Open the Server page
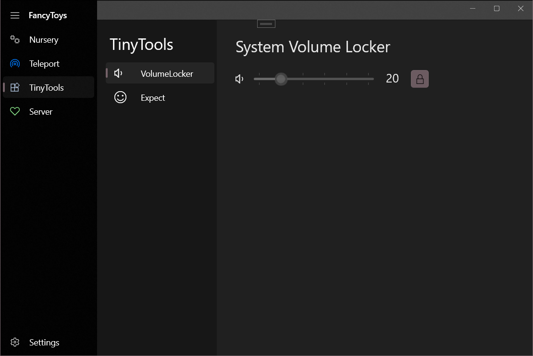 pyautogui.click(x=41, y=111)
